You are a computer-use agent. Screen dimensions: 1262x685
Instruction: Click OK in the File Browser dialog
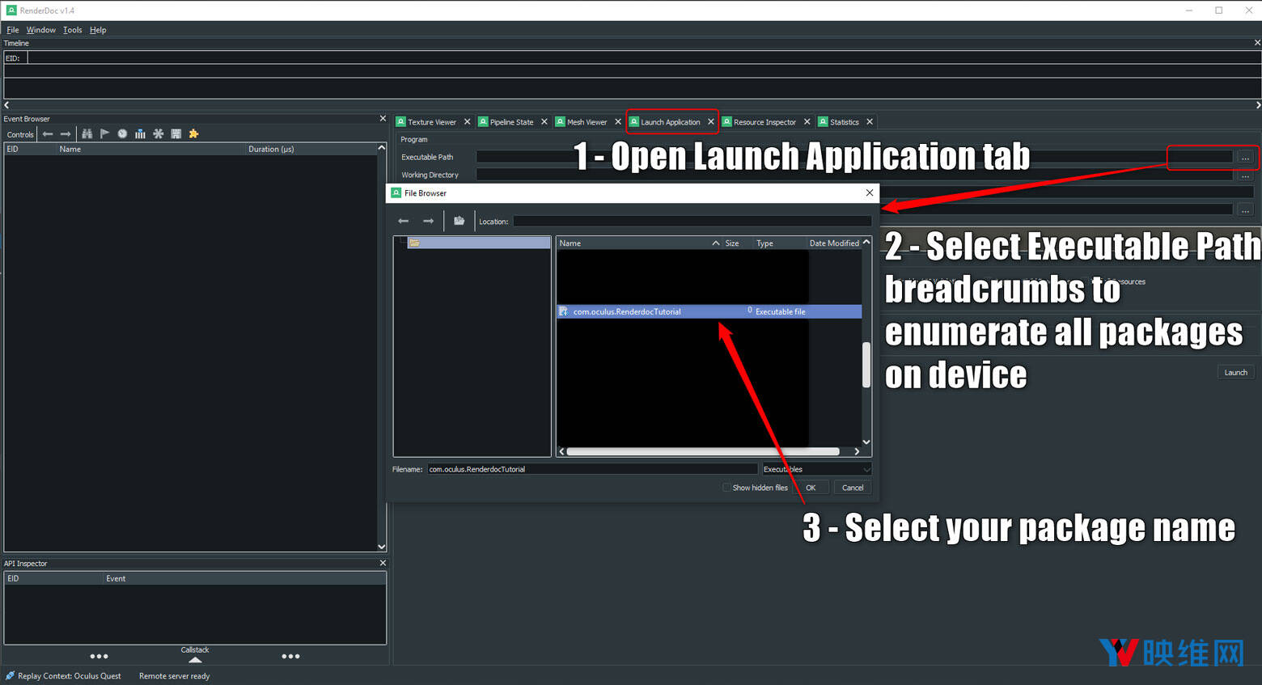coord(811,488)
